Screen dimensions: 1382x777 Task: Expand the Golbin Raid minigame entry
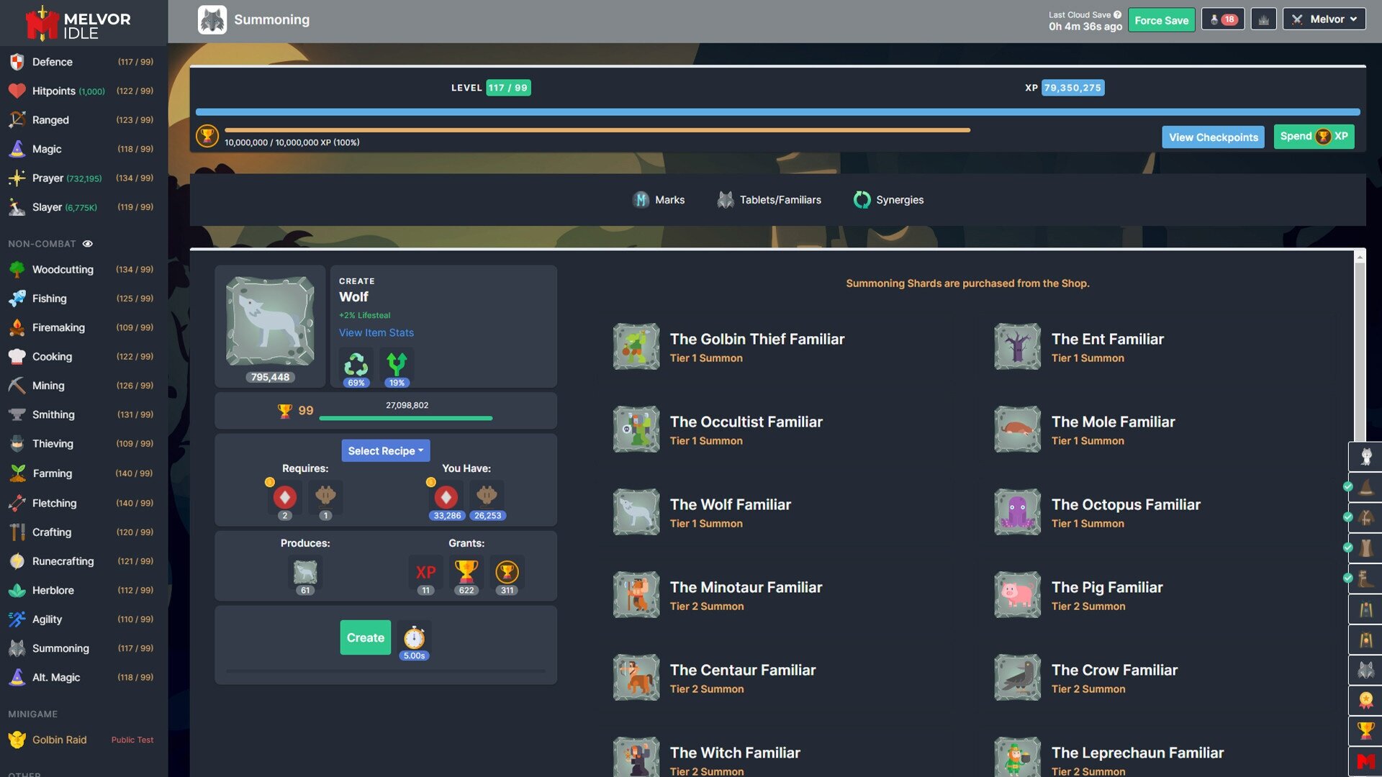pyautogui.click(x=59, y=739)
